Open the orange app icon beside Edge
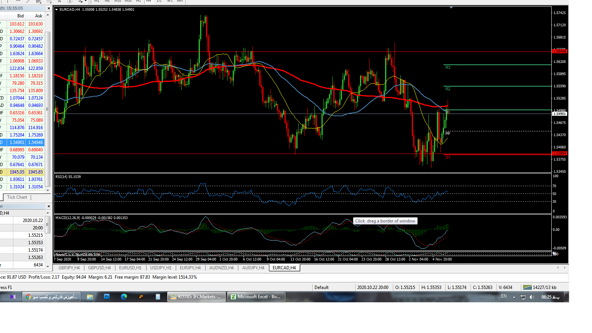592x333 pixels. click(x=141, y=297)
